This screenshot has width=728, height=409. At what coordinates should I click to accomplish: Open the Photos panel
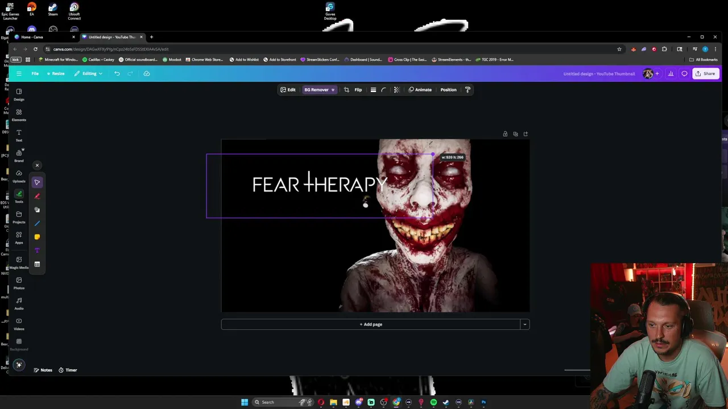click(19, 283)
